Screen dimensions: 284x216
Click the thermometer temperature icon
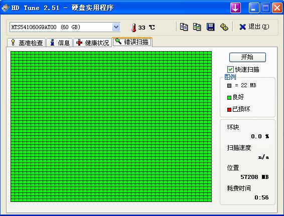134,28
